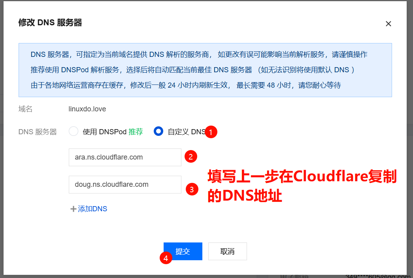Select the 自定义 DNS radio option
The image size is (413, 278).
tap(158, 131)
